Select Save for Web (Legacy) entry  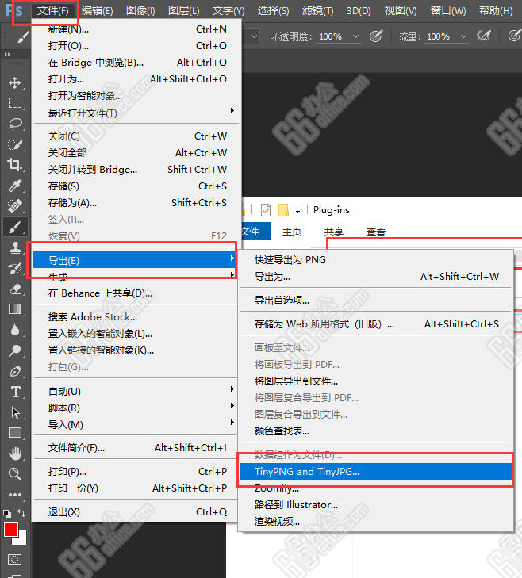(375, 323)
